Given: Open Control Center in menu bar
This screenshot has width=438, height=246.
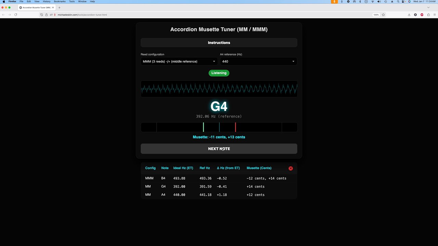Looking at the screenshot, I should (x=404, y=1).
